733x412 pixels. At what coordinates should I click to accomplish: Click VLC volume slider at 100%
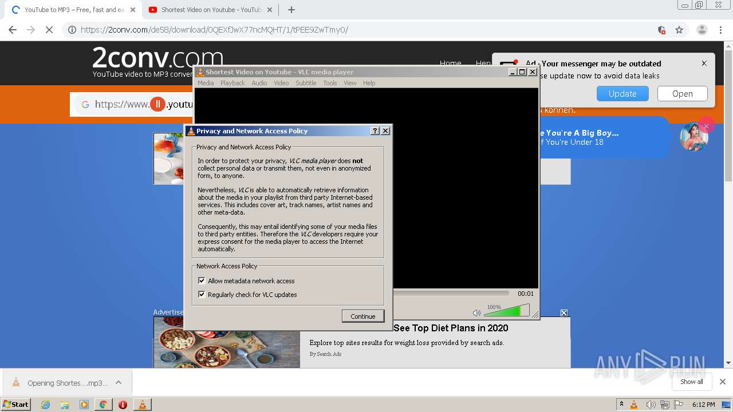506,311
